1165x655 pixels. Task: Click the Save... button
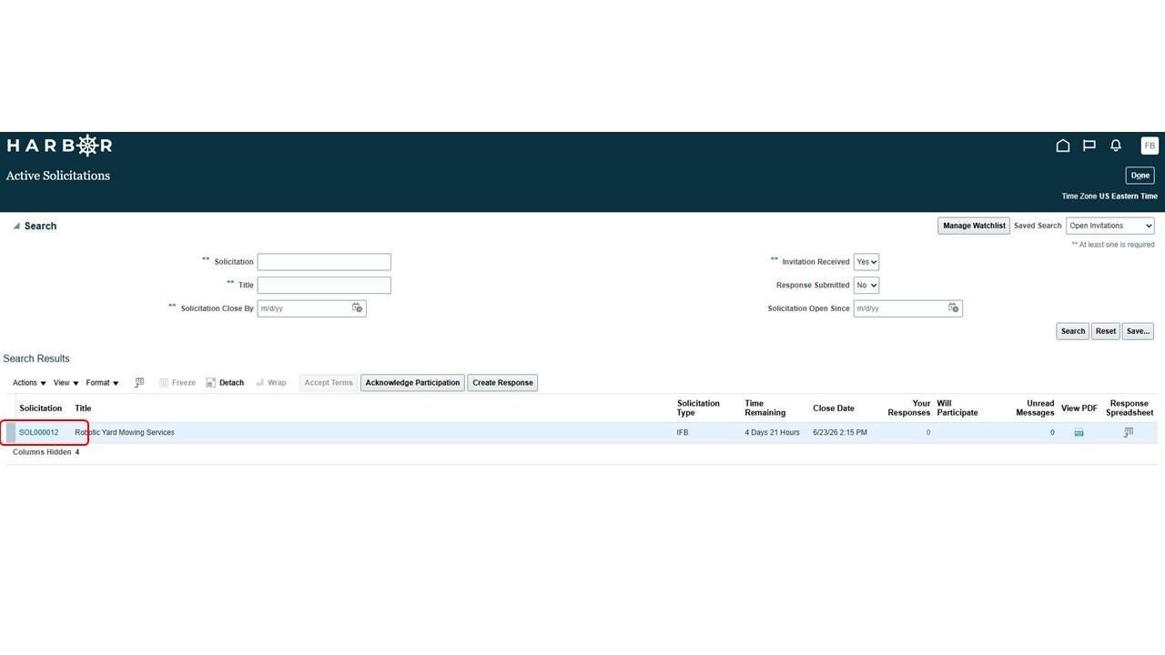tap(1138, 331)
